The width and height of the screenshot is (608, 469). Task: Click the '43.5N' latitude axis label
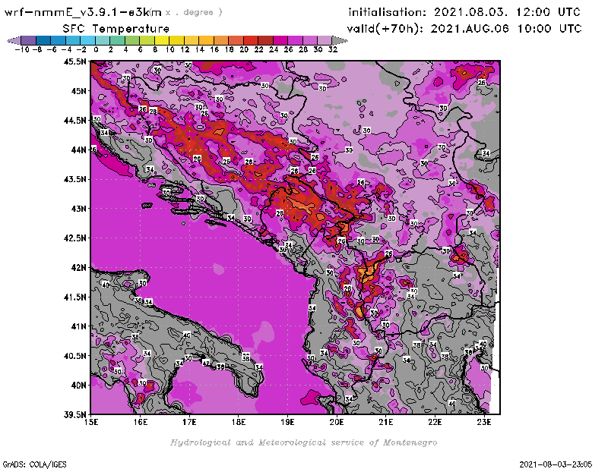74,179
